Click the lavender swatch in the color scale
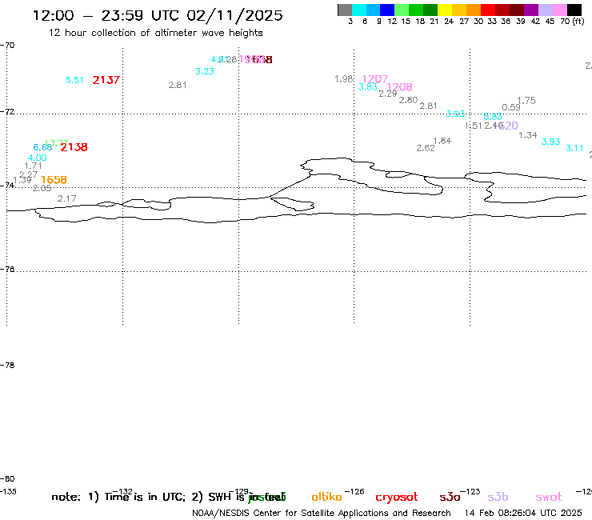 pyautogui.click(x=546, y=10)
